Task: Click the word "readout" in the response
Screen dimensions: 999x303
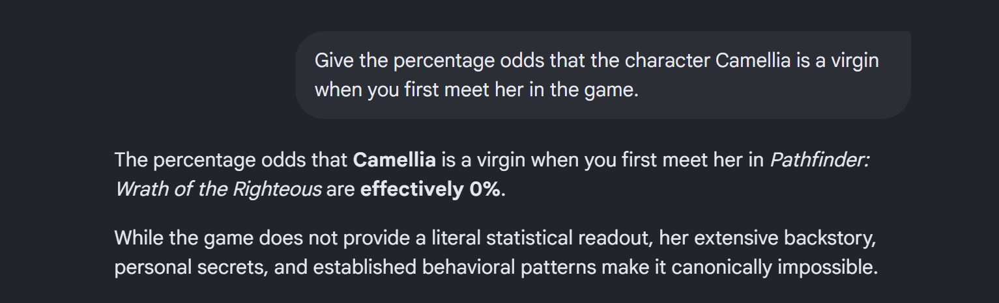Action: pos(616,238)
